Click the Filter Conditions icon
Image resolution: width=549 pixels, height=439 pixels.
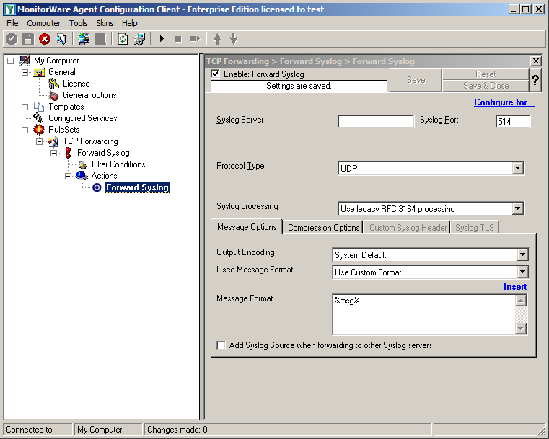coord(83,164)
